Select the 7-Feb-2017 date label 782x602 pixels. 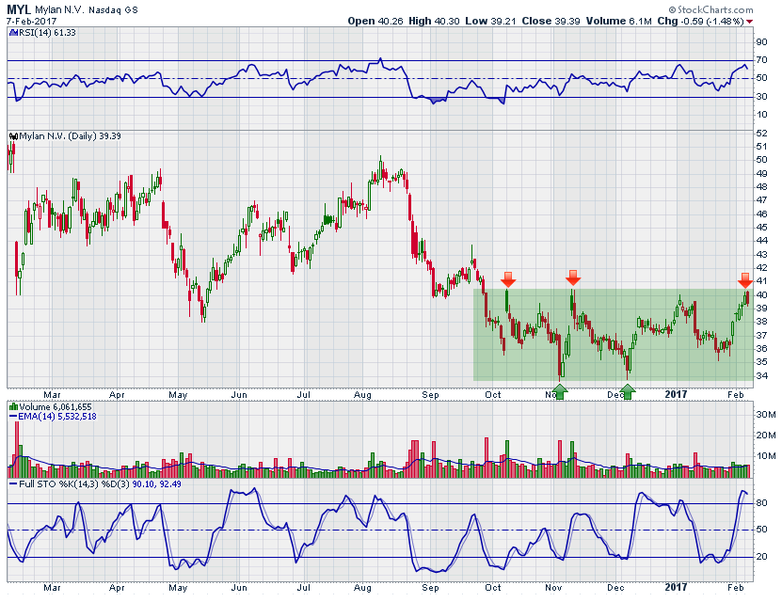tap(31, 22)
